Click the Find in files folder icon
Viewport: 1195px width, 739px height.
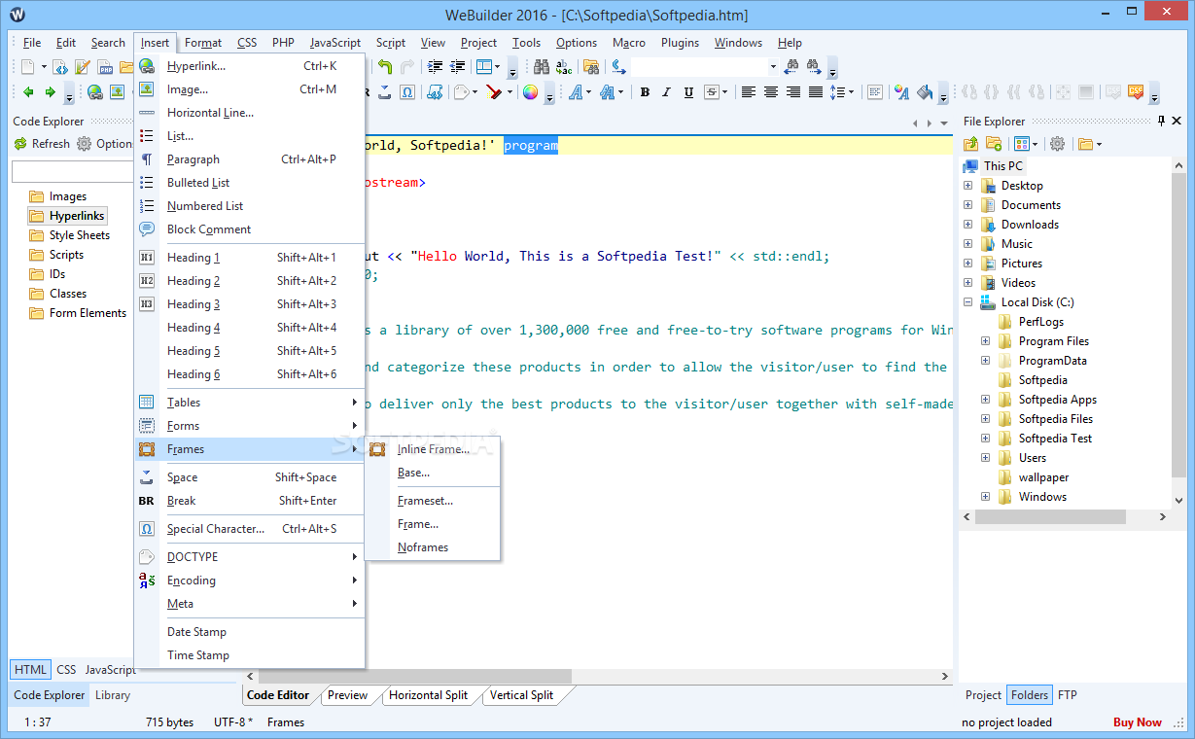(591, 67)
